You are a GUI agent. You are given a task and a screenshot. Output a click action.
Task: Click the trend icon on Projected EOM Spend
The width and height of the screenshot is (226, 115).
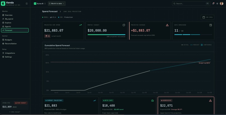(x=80, y=25)
